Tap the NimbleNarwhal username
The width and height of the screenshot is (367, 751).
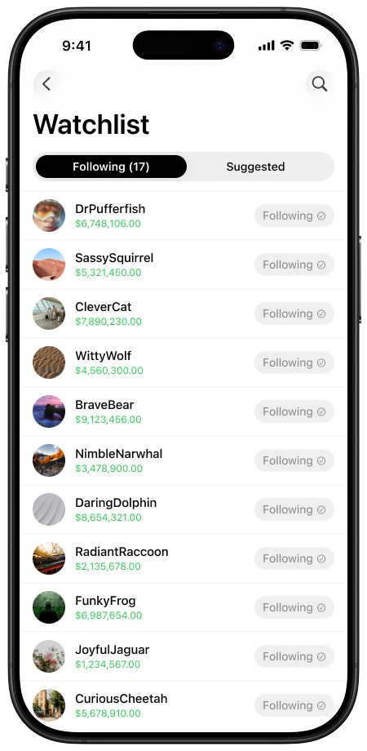point(119,454)
